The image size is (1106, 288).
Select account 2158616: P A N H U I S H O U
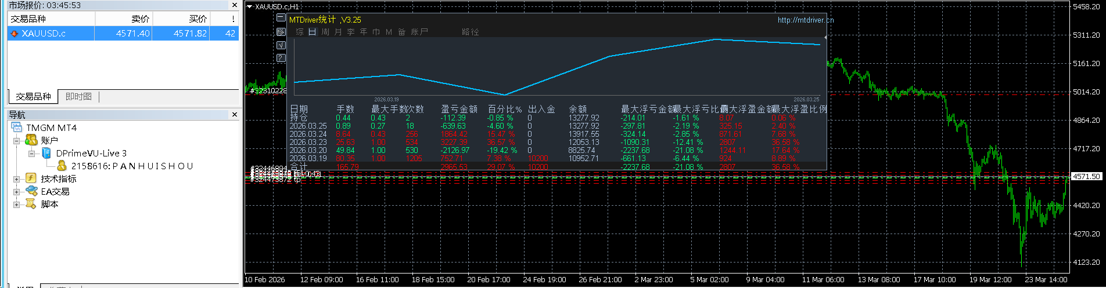[132, 166]
